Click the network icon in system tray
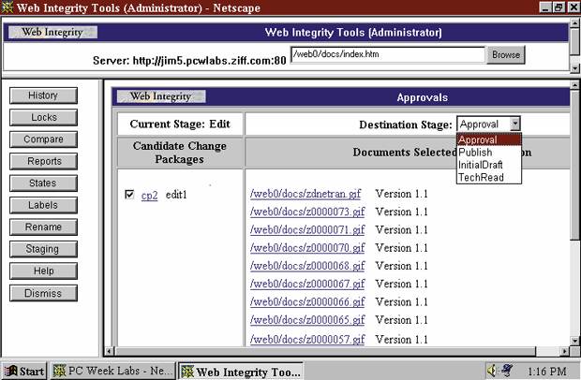 [x=507, y=370]
